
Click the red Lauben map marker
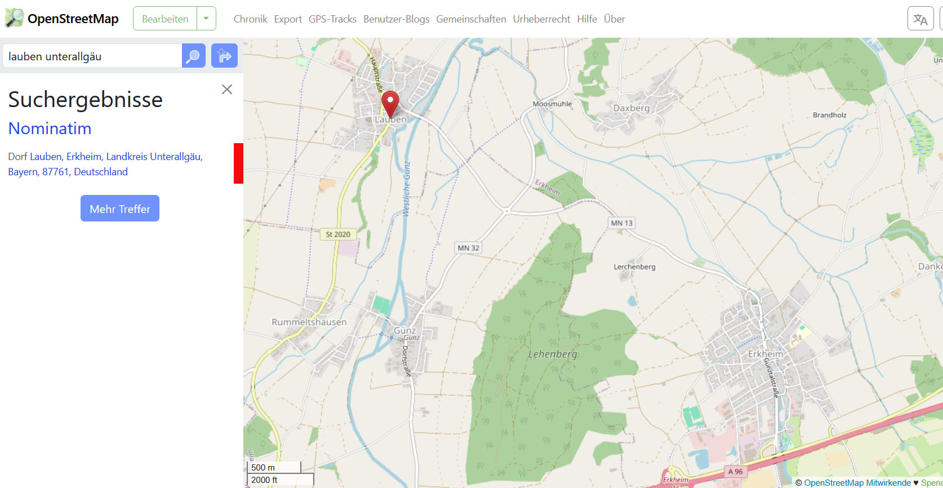click(x=390, y=104)
